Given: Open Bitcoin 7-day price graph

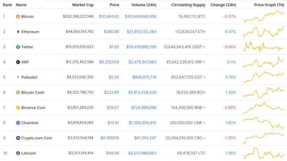Looking at the screenshot, I should point(264,17).
